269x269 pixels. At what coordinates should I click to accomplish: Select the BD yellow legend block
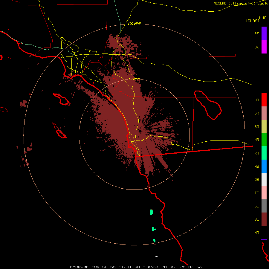[x=264, y=127]
